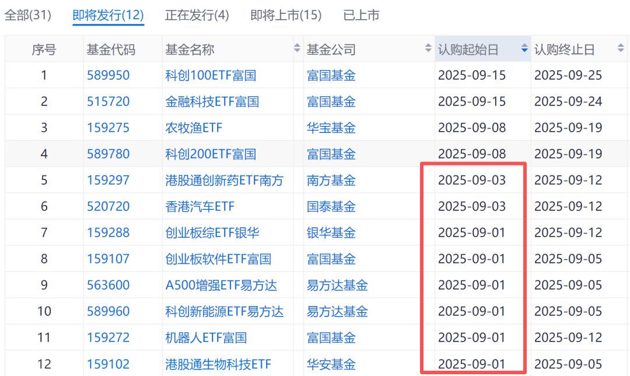Viewport: 630px width, 376px height.
Task: Click the 序号 column header
Action: click(x=44, y=50)
